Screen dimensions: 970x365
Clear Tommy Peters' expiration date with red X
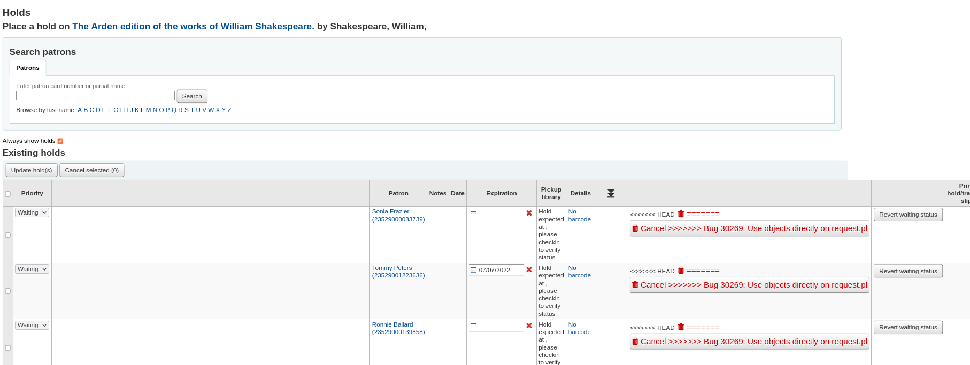tap(529, 269)
